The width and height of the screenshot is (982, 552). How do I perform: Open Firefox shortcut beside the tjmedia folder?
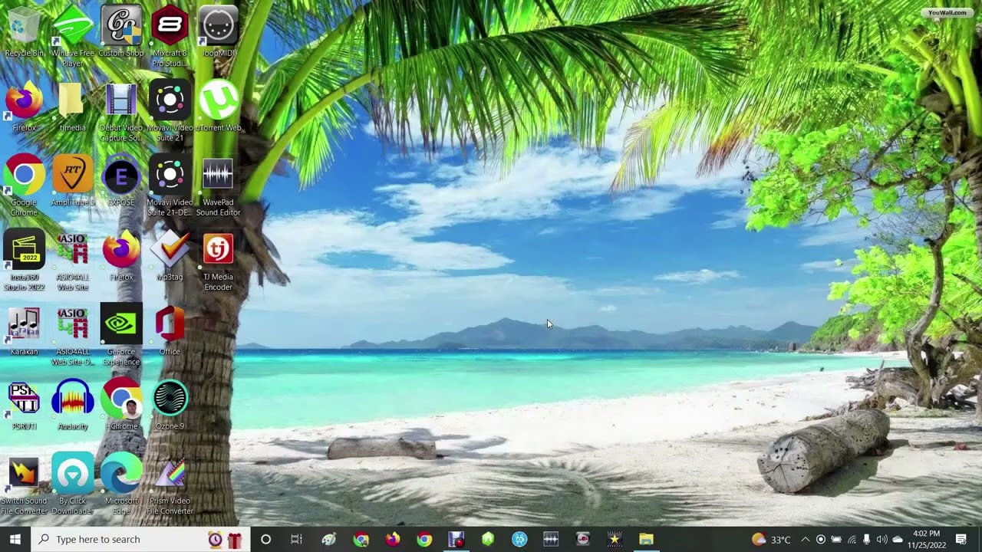[24, 107]
